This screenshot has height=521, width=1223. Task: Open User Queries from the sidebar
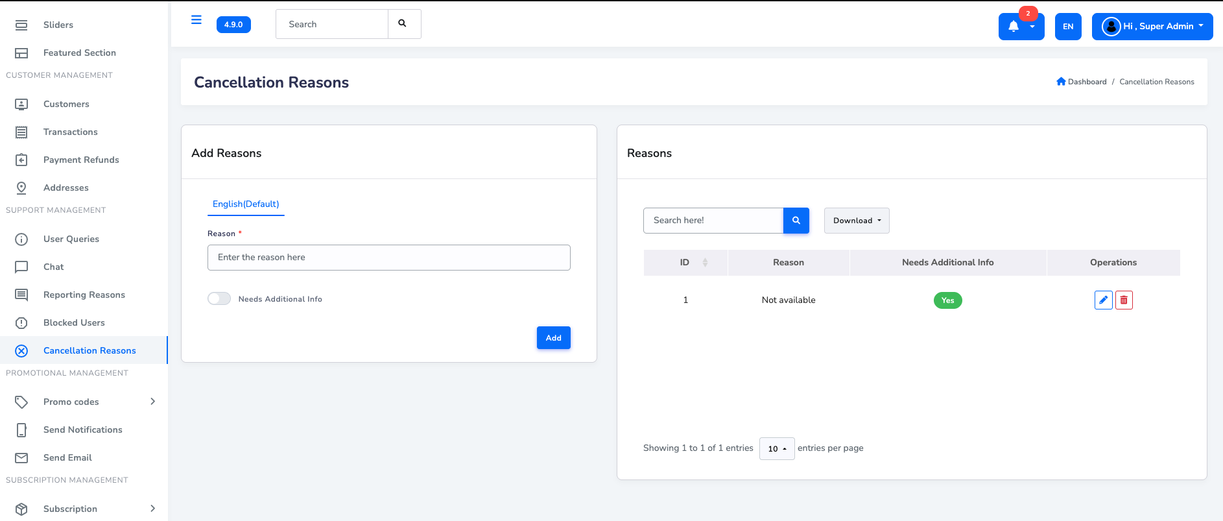[x=71, y=239]
